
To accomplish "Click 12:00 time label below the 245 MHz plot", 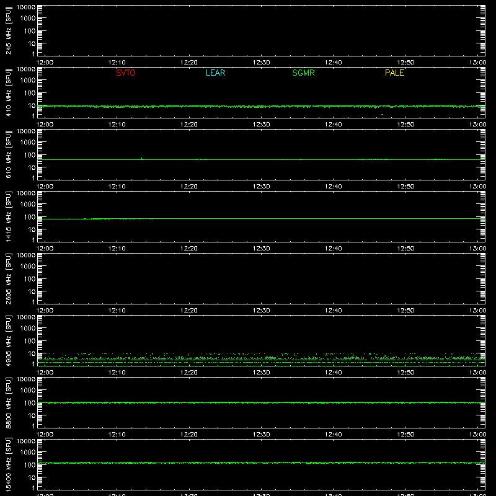I will click(45, 63).
